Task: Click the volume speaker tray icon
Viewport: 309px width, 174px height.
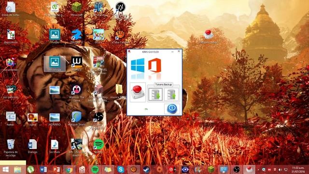Action: point(280,170)
